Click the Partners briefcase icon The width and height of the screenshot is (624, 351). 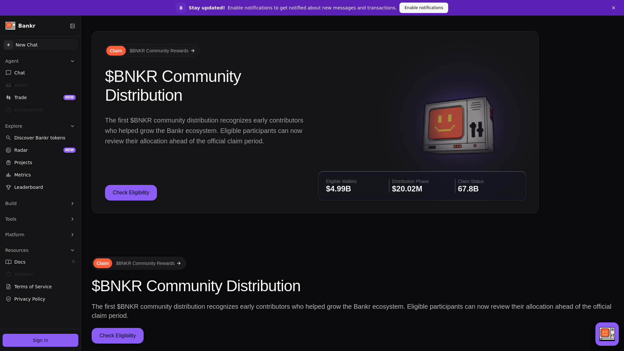8,274
